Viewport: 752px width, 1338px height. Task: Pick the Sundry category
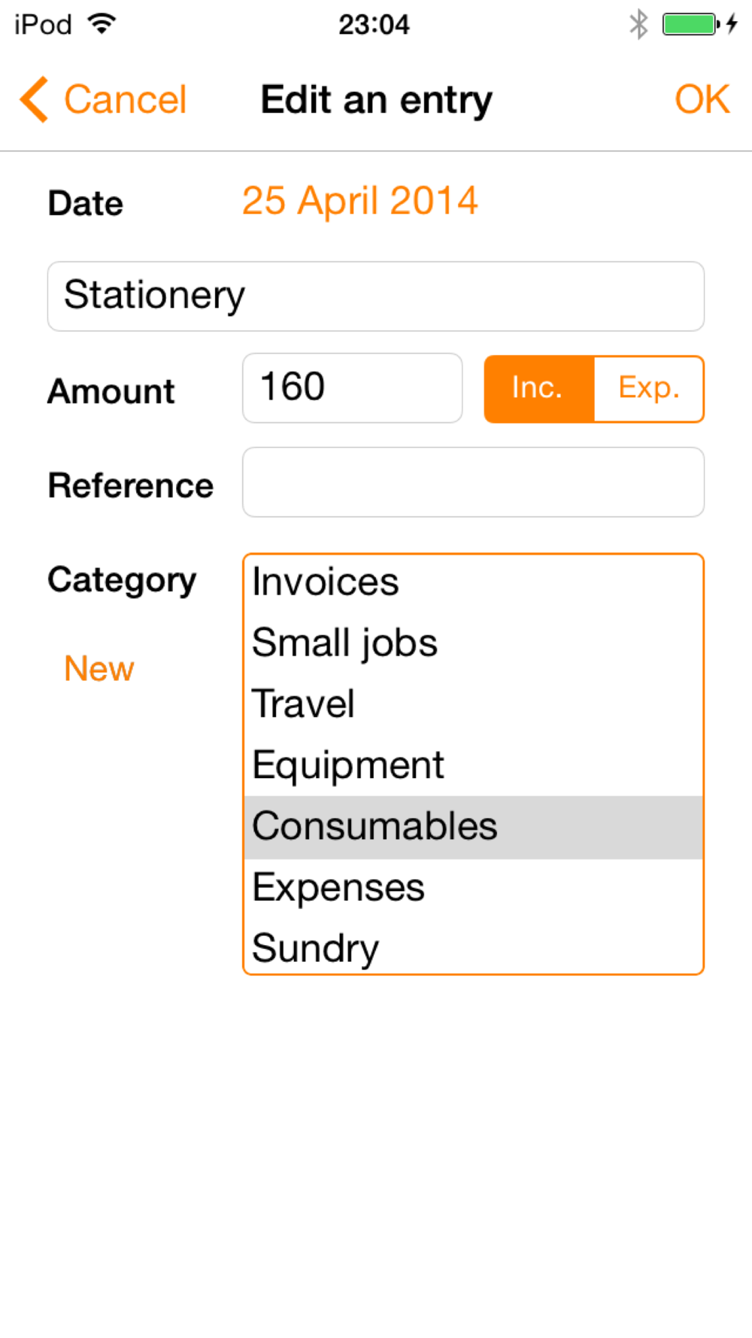473,947
